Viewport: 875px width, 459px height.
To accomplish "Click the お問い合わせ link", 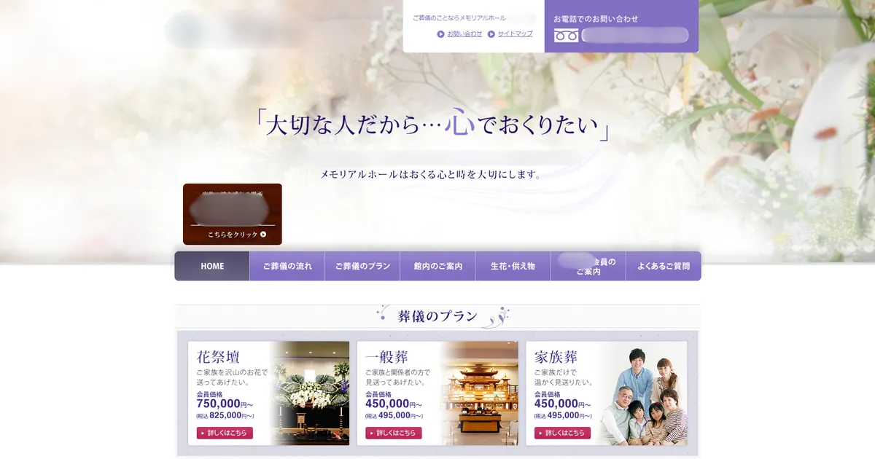I will click(462, 34).
